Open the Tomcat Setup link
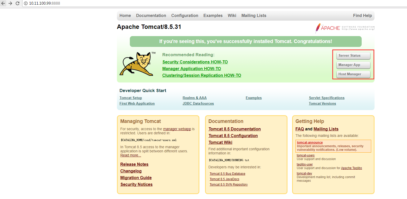407x199 pixels. [131, 98]
